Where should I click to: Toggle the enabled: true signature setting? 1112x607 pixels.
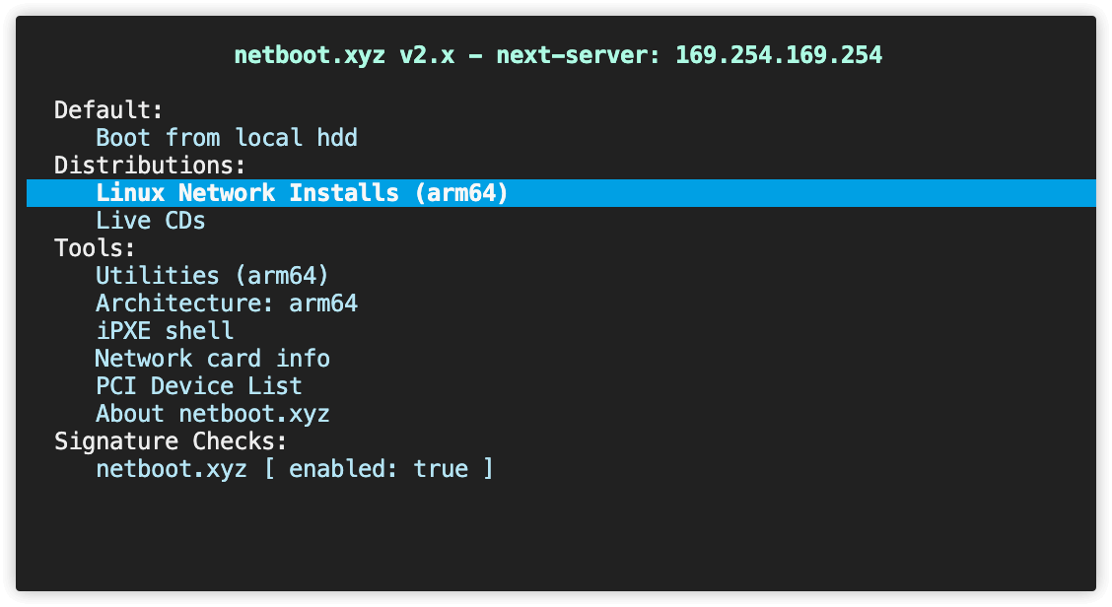click(x=379, y=468)
